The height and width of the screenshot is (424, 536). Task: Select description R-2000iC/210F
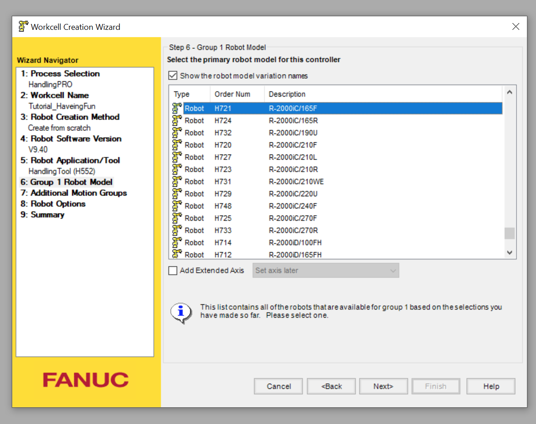(292, 145)
